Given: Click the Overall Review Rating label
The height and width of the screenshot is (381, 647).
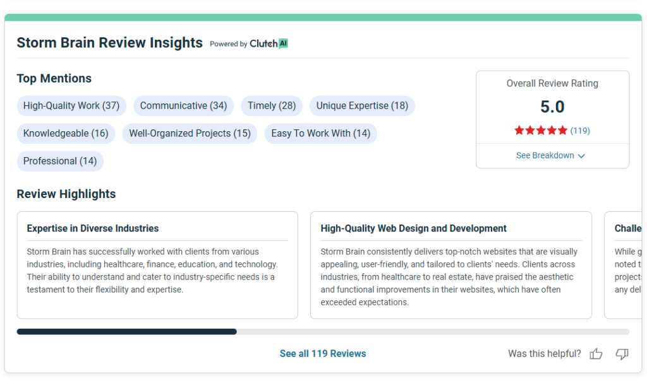Looking at the screenshot, I should pos(552,83).
